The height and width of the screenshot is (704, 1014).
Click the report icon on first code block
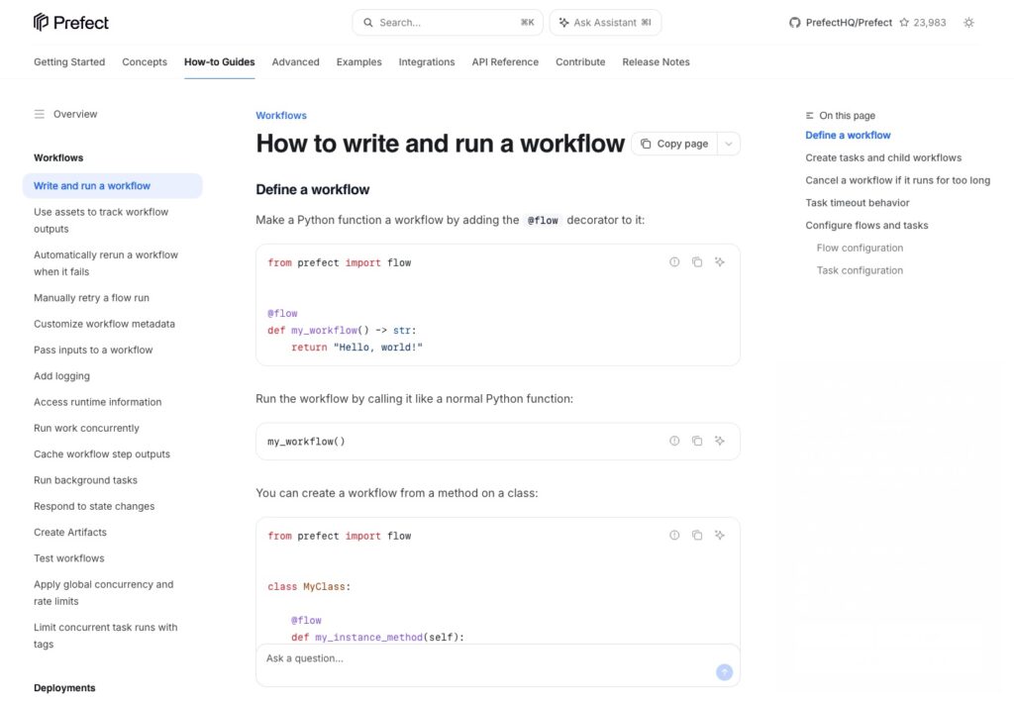pos(674,261)
